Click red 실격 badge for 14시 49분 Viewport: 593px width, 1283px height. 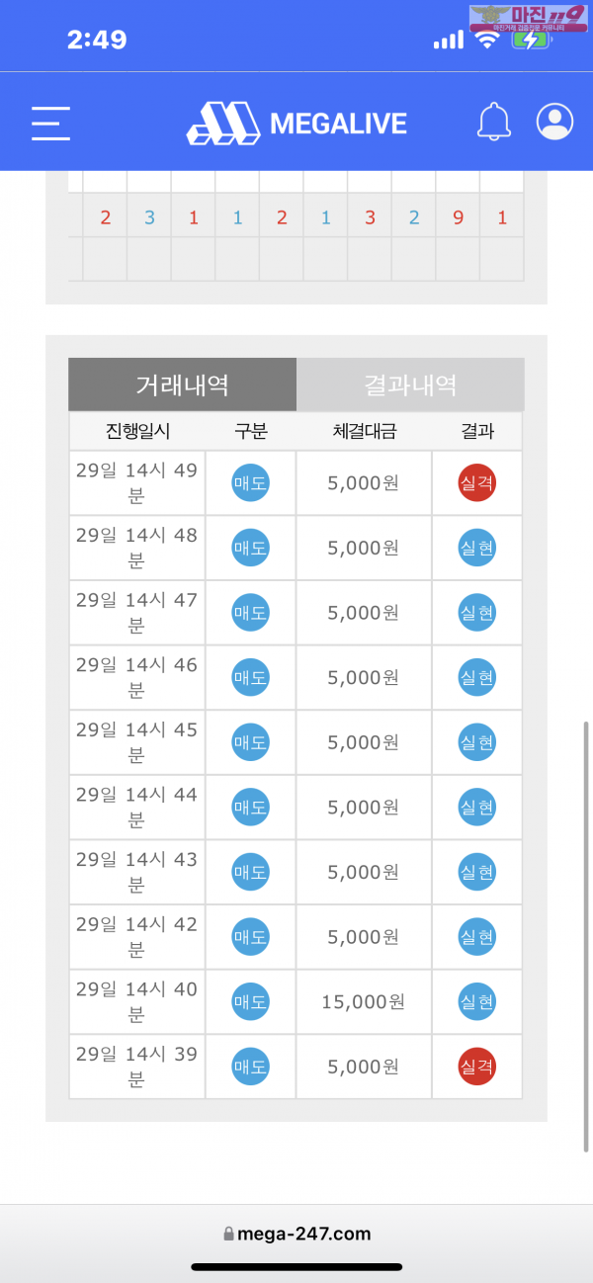(x=476, y=483)
